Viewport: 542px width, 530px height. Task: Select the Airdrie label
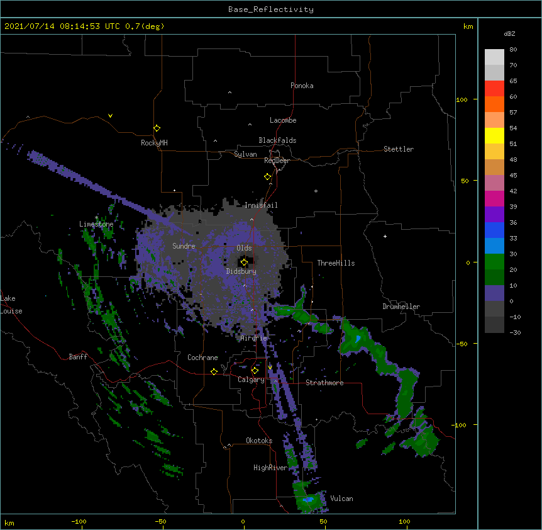coord(254,338)
